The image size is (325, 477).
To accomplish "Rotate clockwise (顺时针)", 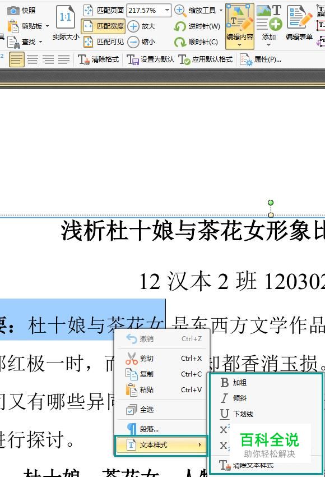I will tap(196, 42).
